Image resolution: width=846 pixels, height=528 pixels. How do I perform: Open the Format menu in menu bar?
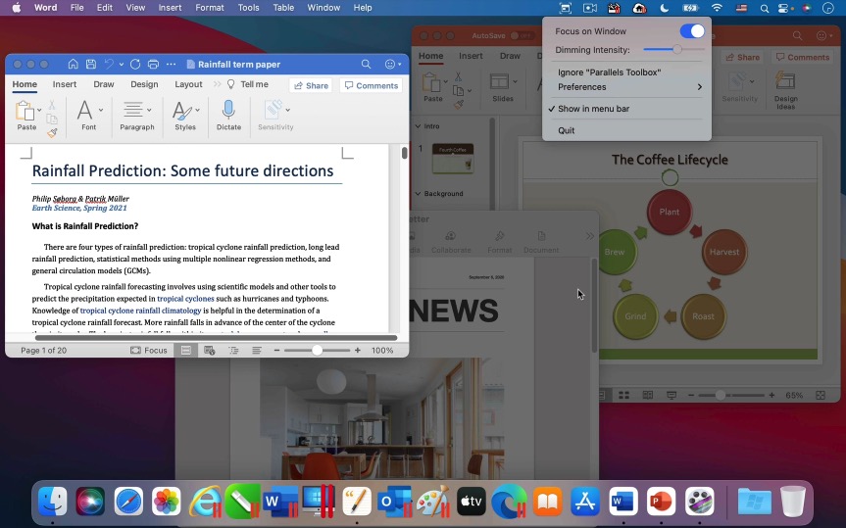pos(209,8)
